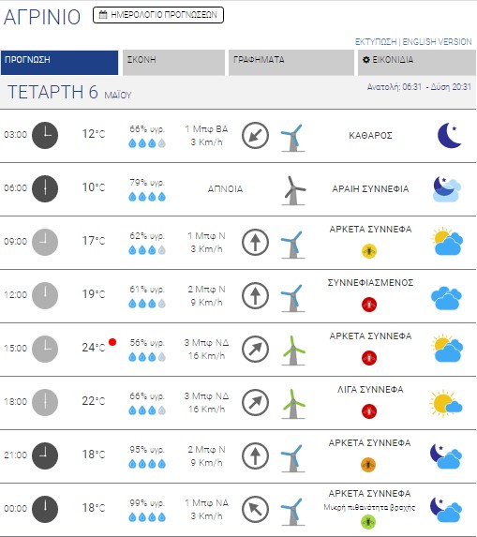Image resolution: width=477 pixels, height=537 pixels.
Task: Click the red max-temperature dot at 15:00
Action: [x=112, y=342]
